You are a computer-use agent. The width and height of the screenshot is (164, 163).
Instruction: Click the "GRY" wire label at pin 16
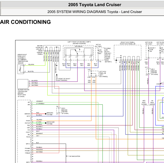(x=38, y=136)
